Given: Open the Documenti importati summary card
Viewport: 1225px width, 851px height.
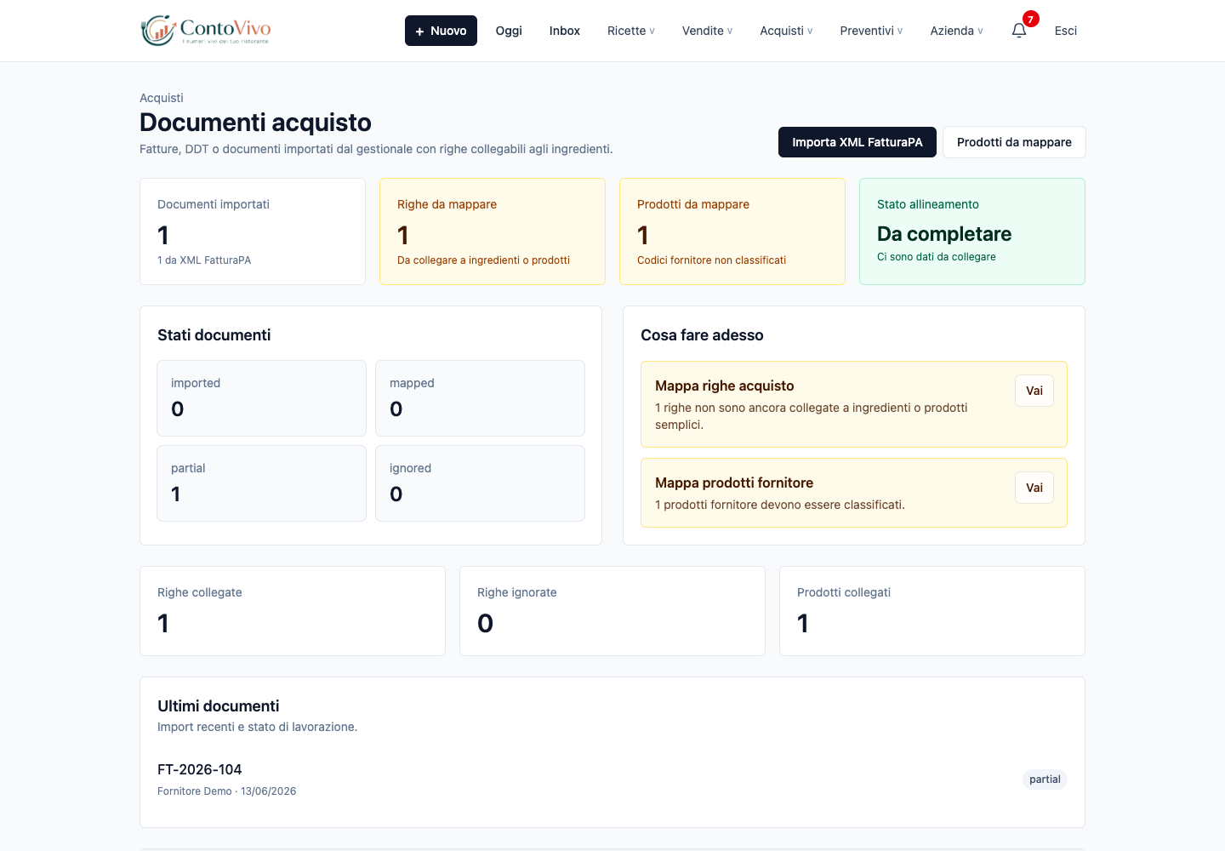Looking at the screenshot, I should point(253,231).
